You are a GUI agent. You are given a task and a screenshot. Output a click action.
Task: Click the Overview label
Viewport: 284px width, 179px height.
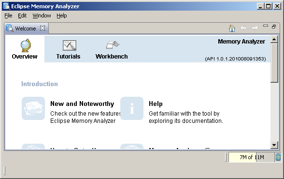coord(25,57)
